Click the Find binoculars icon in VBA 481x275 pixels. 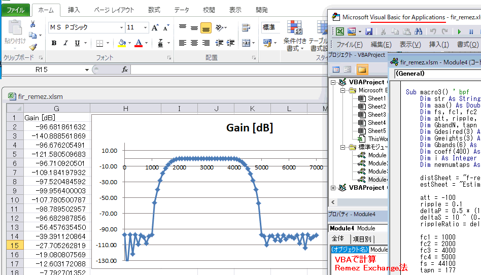[x=419, y=31]
